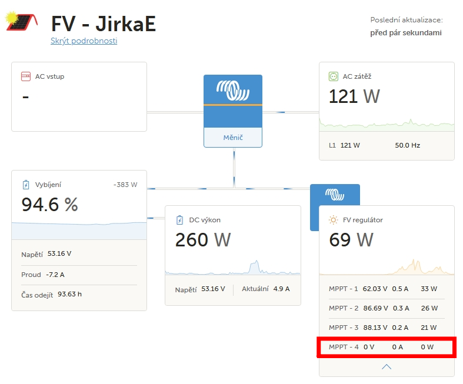Click the Vybíjení battery icon
Image resolution: width=463 pixels, height=384 pixels.
coord(26,185)
